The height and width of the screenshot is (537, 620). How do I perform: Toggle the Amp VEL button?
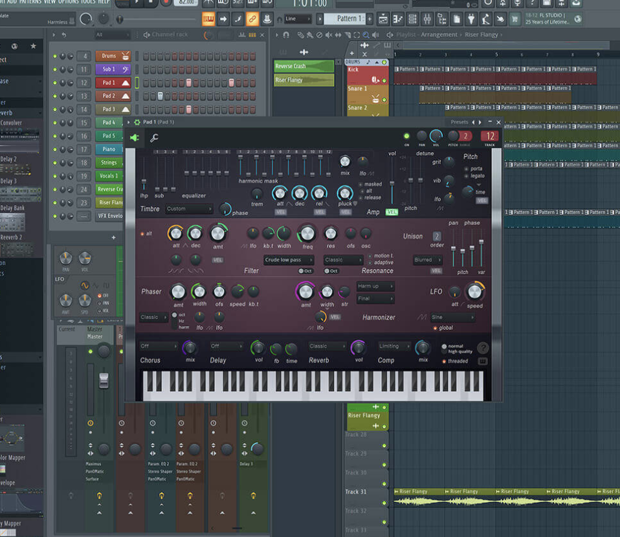tap(392, 212)
